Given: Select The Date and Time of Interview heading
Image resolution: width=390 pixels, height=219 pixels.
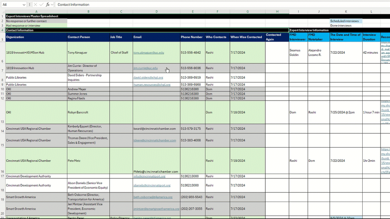Looking at the screenshot, I should click(x=346, y=37).
